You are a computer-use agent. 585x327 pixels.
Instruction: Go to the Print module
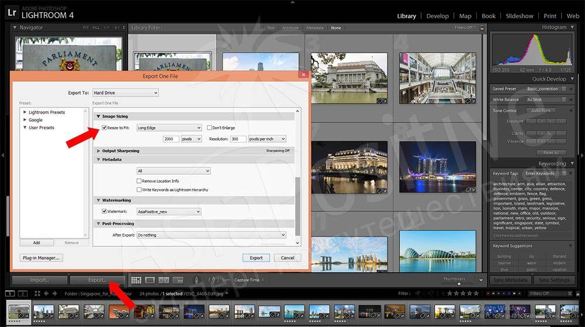pos(549,16)
